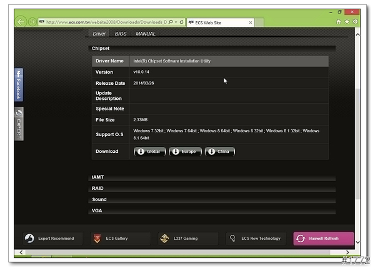Download from the China server
375x271 pixels.
(219, 152)
